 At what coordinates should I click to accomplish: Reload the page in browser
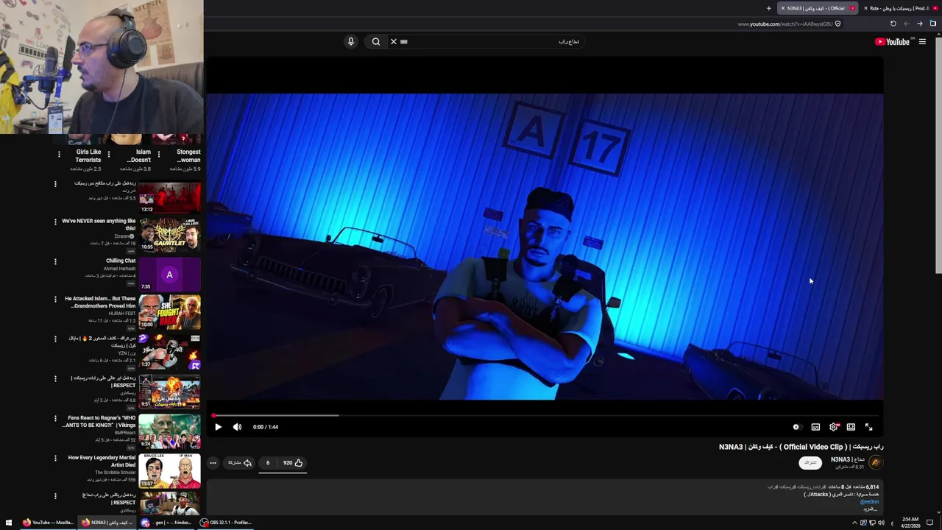click(893, 24)
